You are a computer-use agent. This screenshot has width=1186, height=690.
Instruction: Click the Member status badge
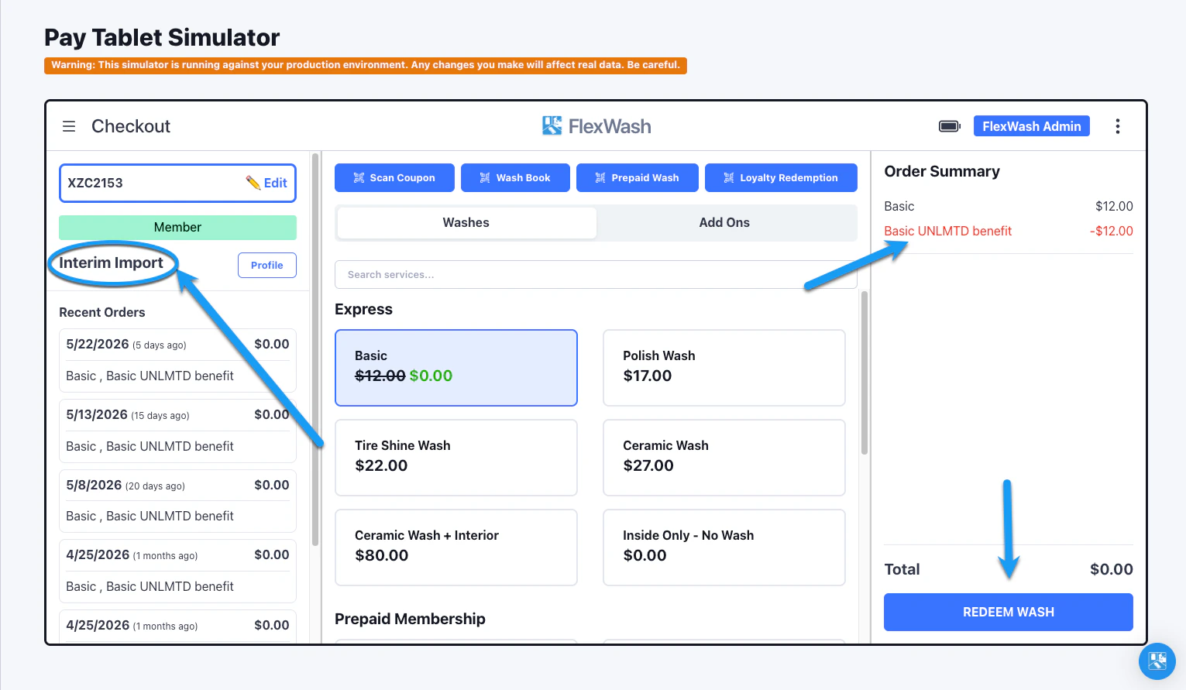[177, 228]
